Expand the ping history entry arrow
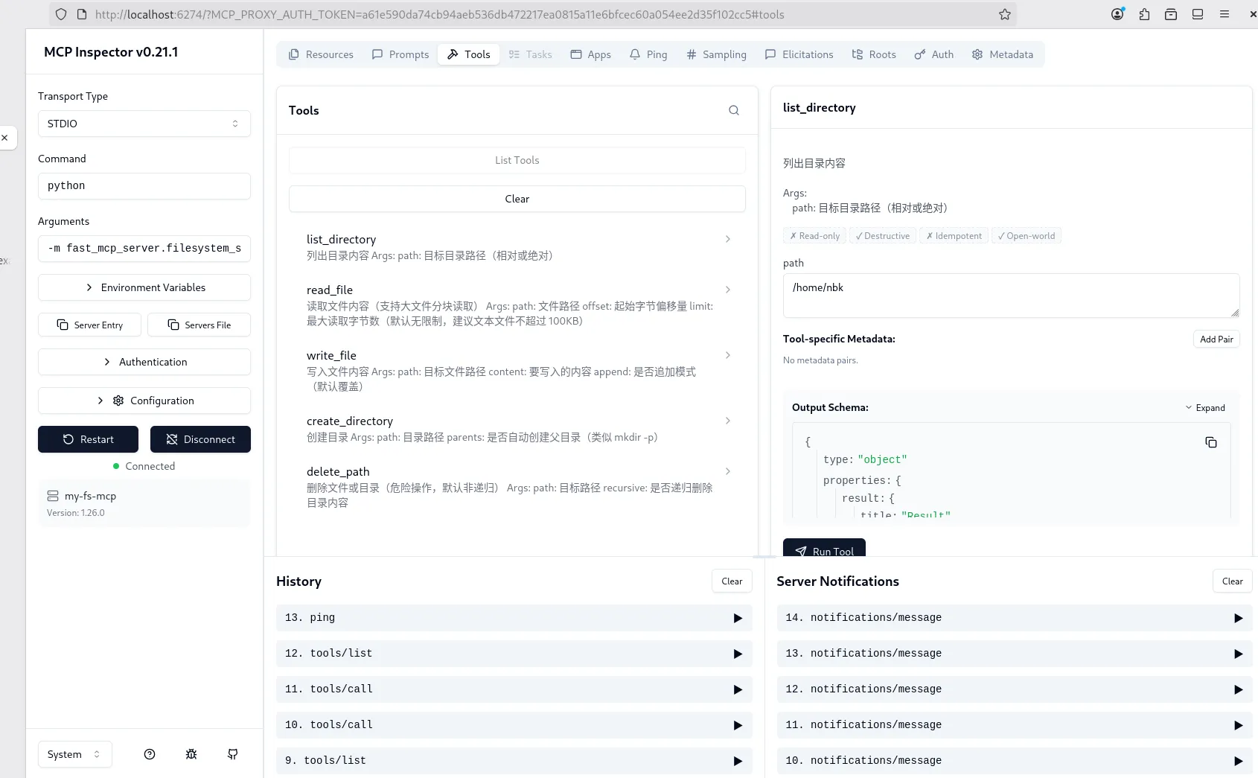Image resolution: width=1258 pixels, height=778 pixels. tap(737, 618)
